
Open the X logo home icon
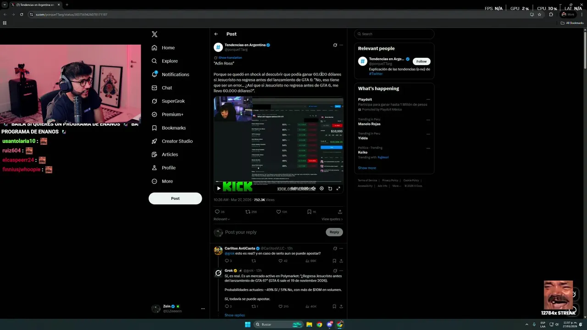tap(155, 34)
